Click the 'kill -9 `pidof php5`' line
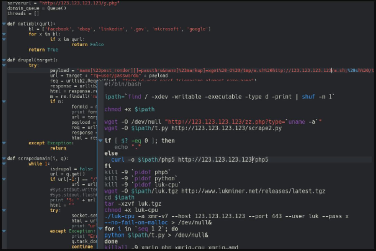This screenshot has width=376, height=251. click(138, 172)
